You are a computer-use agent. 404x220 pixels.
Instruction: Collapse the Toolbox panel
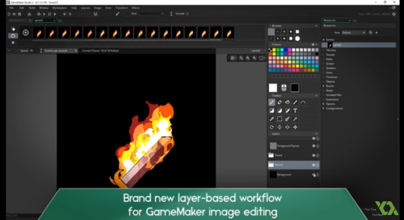[x=317, y=96]
